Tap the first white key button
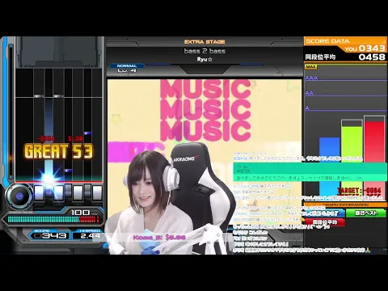Image resolution: width=388 pixels, height=291 pixels. (40, 192)
